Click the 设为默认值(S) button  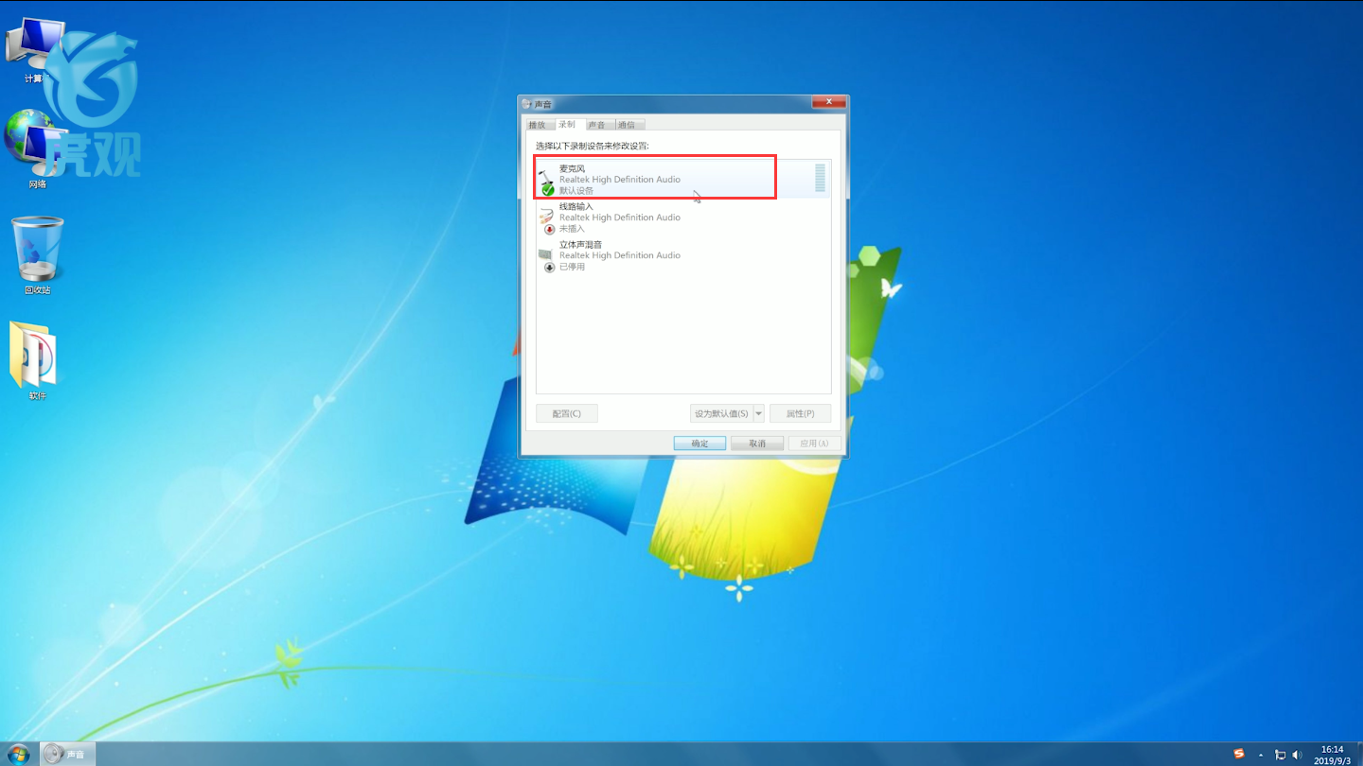(x=721, y=413)
